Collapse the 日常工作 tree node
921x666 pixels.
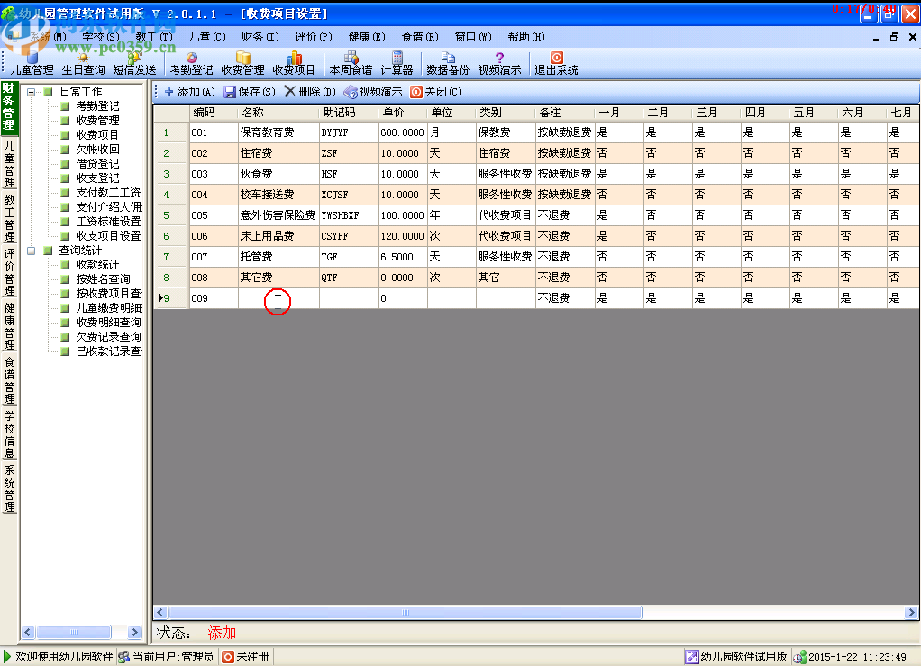tap(32, 92)
